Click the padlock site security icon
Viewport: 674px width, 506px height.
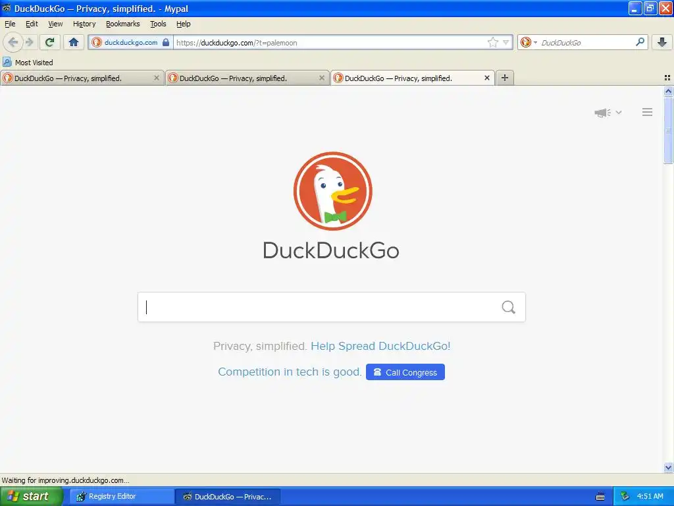pos(166,42)
